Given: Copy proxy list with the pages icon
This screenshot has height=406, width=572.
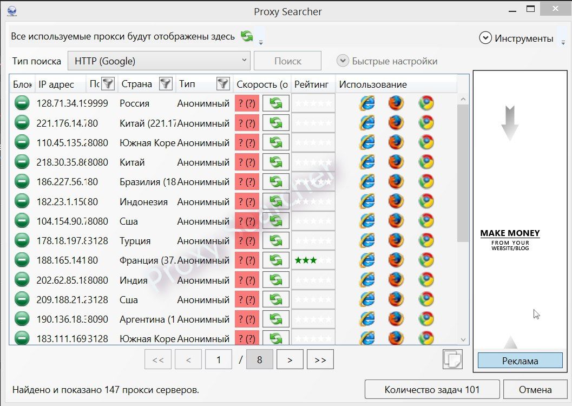Looking at the screenshot, I should click(452, 359).
